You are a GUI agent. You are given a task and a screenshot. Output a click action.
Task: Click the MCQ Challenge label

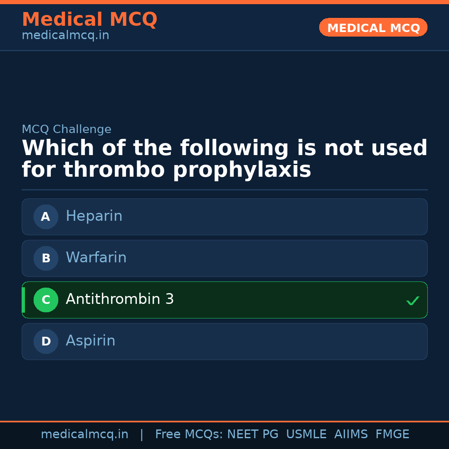[x=67, y=129]
